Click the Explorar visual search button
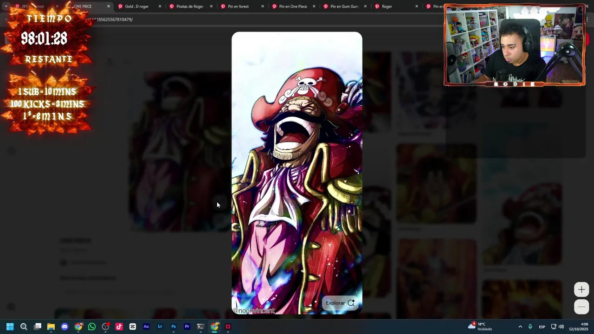This screenshot has width=594, height=334. click(x=340, y=303)
